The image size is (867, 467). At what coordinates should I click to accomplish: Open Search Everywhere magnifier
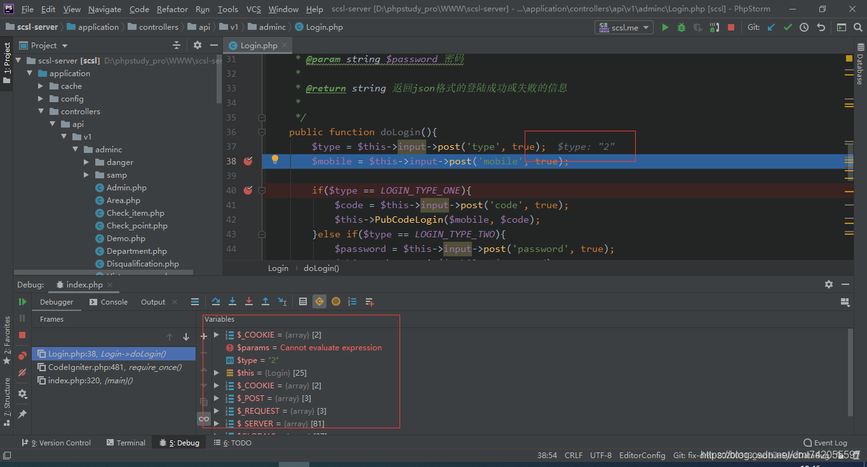click(858, 27)
